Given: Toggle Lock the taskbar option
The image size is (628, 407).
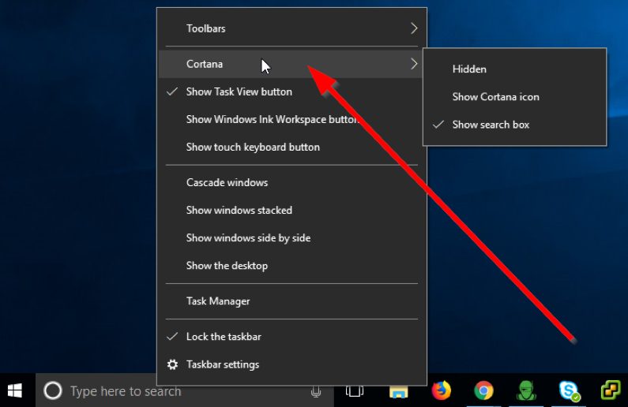Looking at the screenshot, I should [x=291, y=337].
